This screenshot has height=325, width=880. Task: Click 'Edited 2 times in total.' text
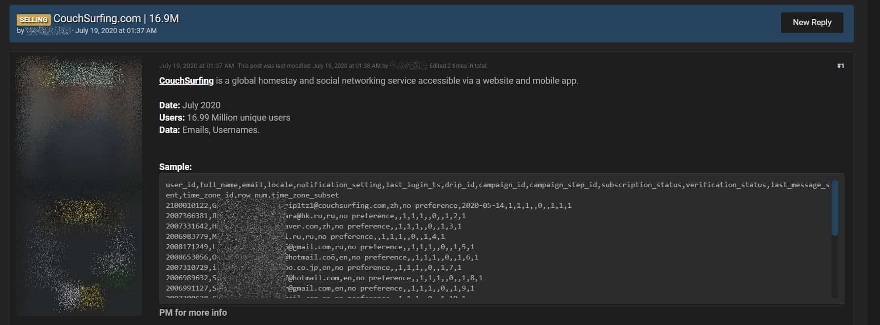tap(458, 66)
